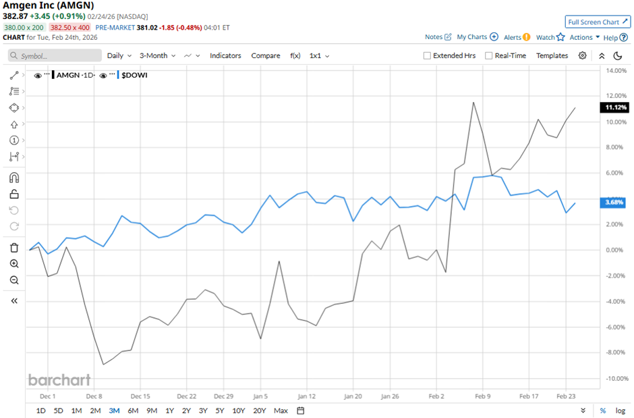This screenshot has height=418, width=634.
Task: Toggle the magnet snap mode
Action: (x=14, y=178)
